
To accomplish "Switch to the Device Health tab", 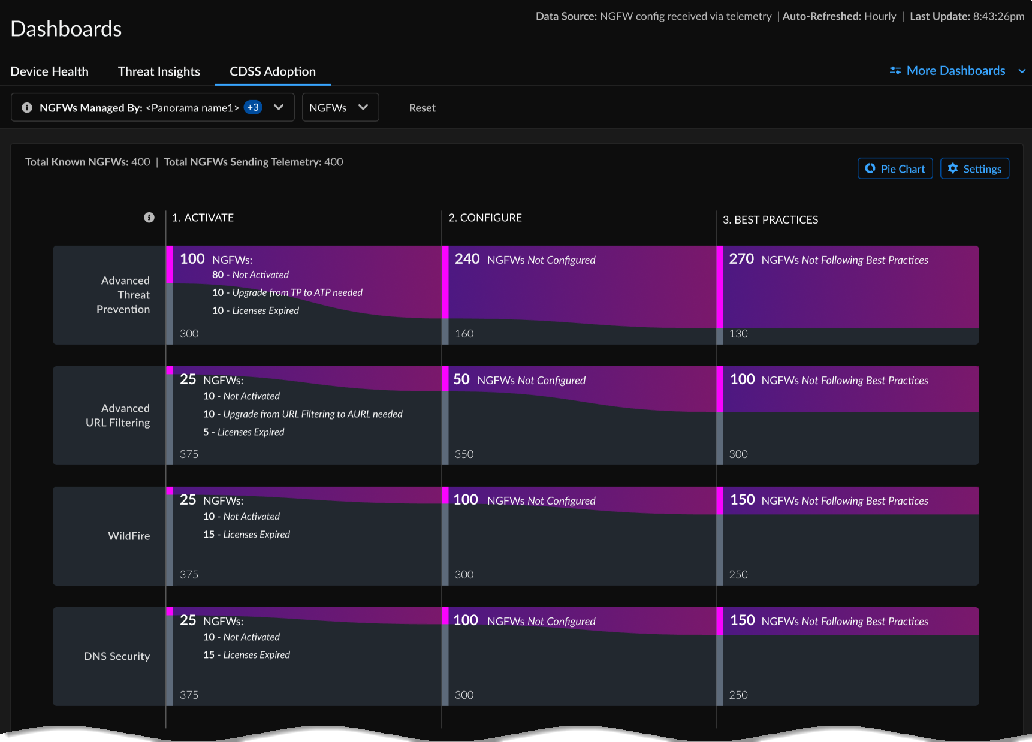I will coord(49,71).
